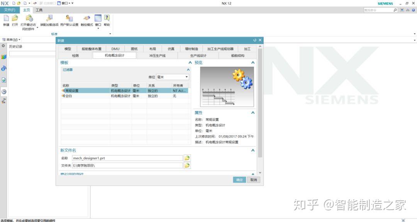This screenshot has height=222, width=417.
Task: Click the folder browse icon beside 文件夹 field
Action: [186, 165]
